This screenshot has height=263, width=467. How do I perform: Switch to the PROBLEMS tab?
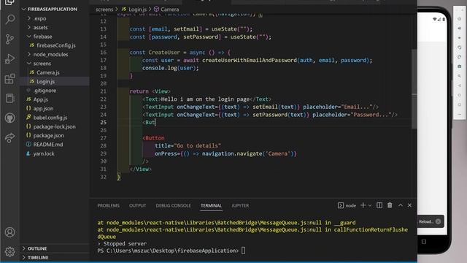109,205
